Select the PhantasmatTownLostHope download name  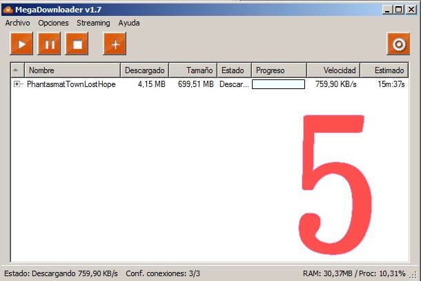(71, 84)
